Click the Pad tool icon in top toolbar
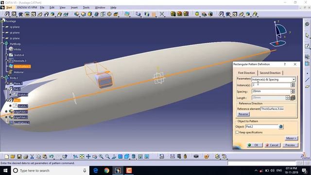The image size is (311, 175). (7, 14)
